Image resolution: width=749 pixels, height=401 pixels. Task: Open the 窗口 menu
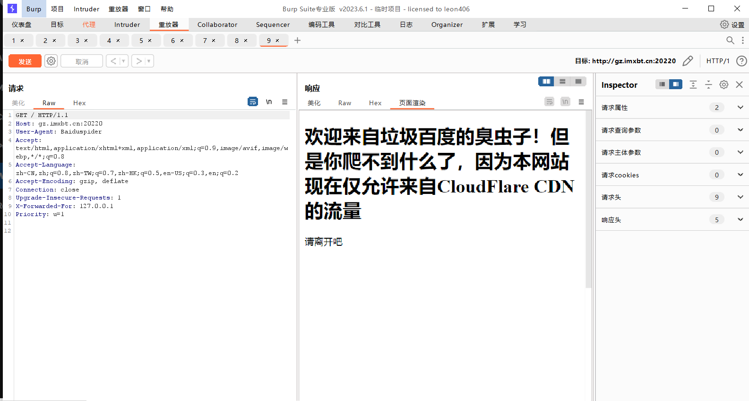tap(144, 9)
